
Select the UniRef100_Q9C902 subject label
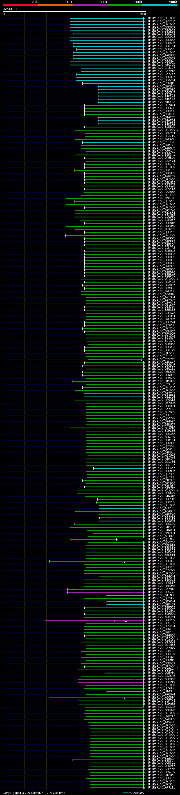point(161,30)
